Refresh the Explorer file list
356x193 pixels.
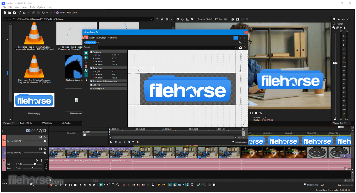point(157,19)
